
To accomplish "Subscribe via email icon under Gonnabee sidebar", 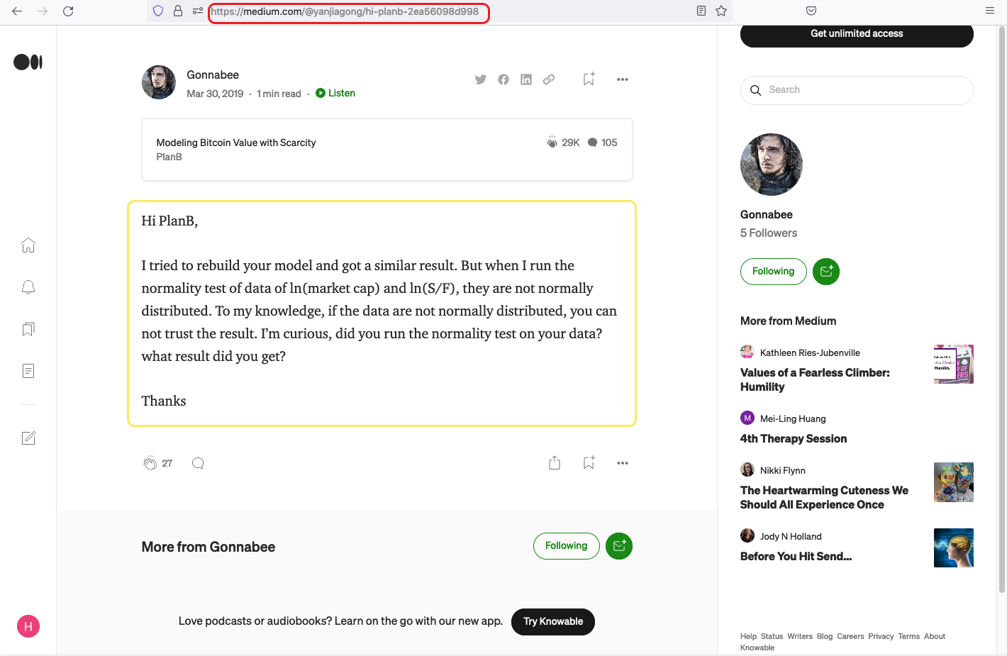I will 826,272.
